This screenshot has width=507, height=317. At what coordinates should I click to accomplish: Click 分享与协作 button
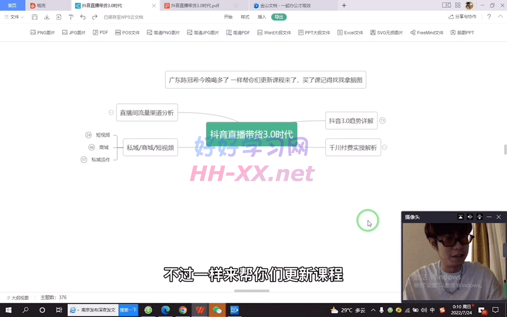click(x=463, y=17)
